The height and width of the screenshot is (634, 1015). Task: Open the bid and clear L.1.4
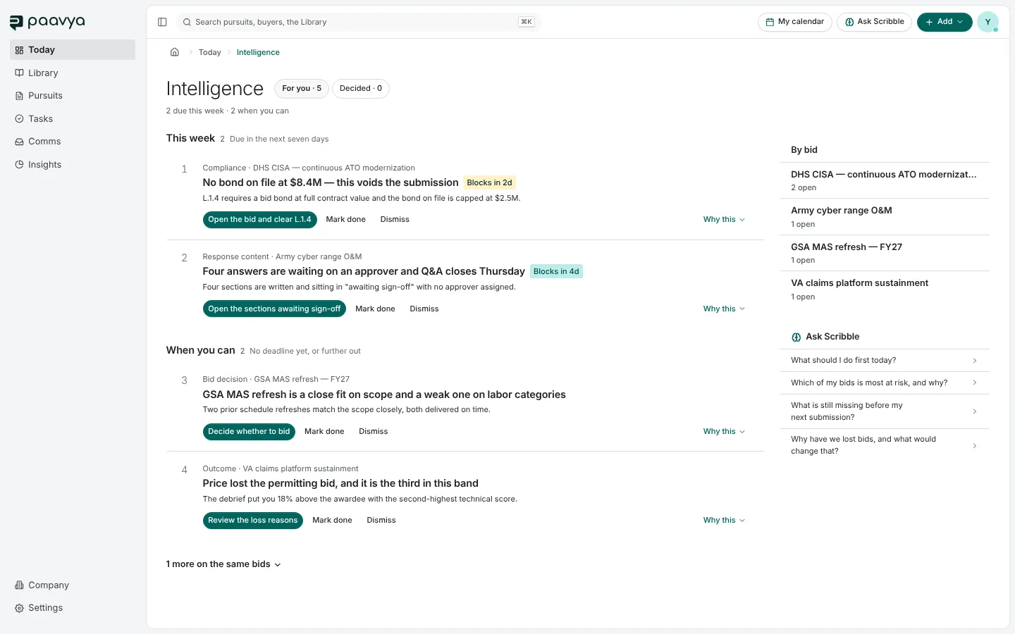[259, 220]
